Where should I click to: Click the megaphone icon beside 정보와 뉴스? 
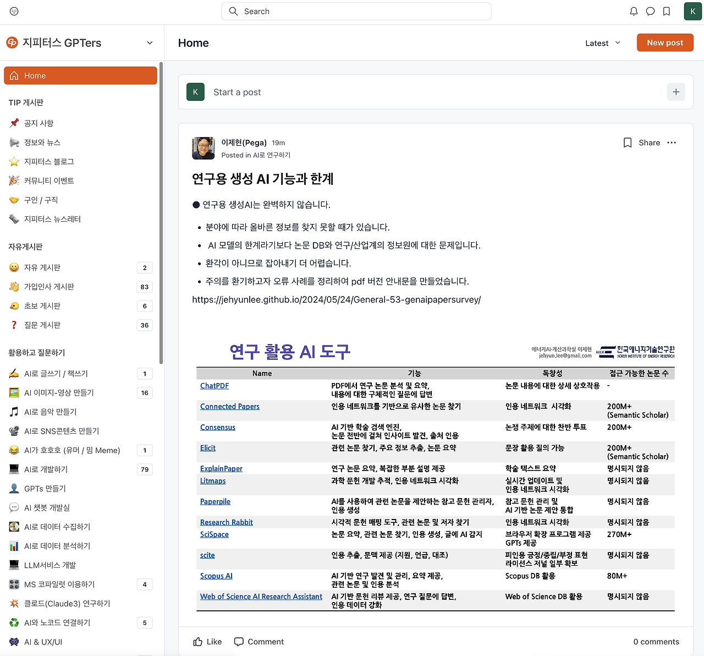point(14,142)
